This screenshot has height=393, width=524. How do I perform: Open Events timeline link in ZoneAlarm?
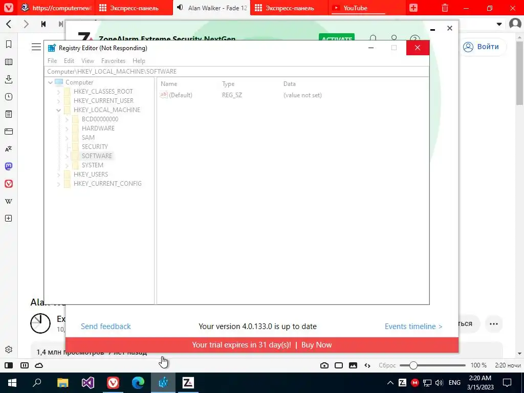coord(413,326)
